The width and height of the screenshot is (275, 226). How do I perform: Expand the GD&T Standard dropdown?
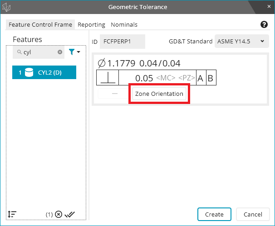241,42
